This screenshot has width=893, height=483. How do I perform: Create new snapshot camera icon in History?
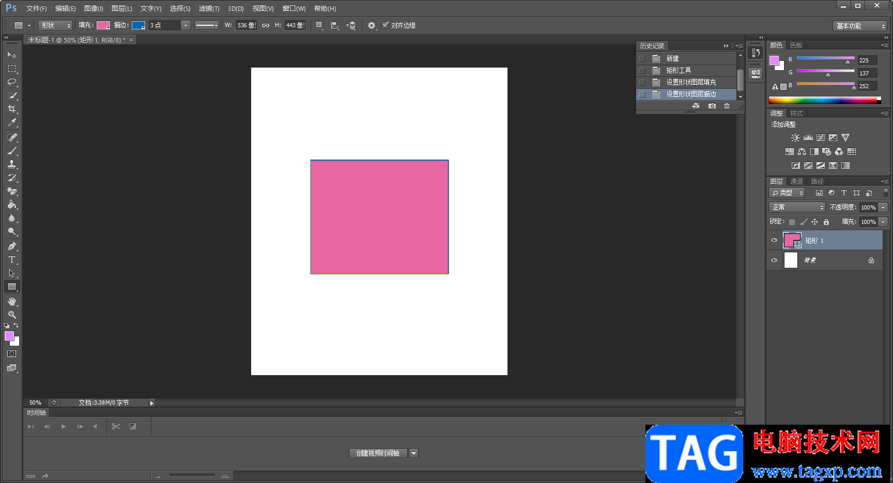point(712,106)
